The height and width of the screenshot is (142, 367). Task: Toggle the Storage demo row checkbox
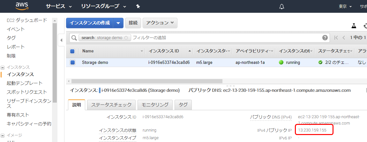tap(72, 63)
